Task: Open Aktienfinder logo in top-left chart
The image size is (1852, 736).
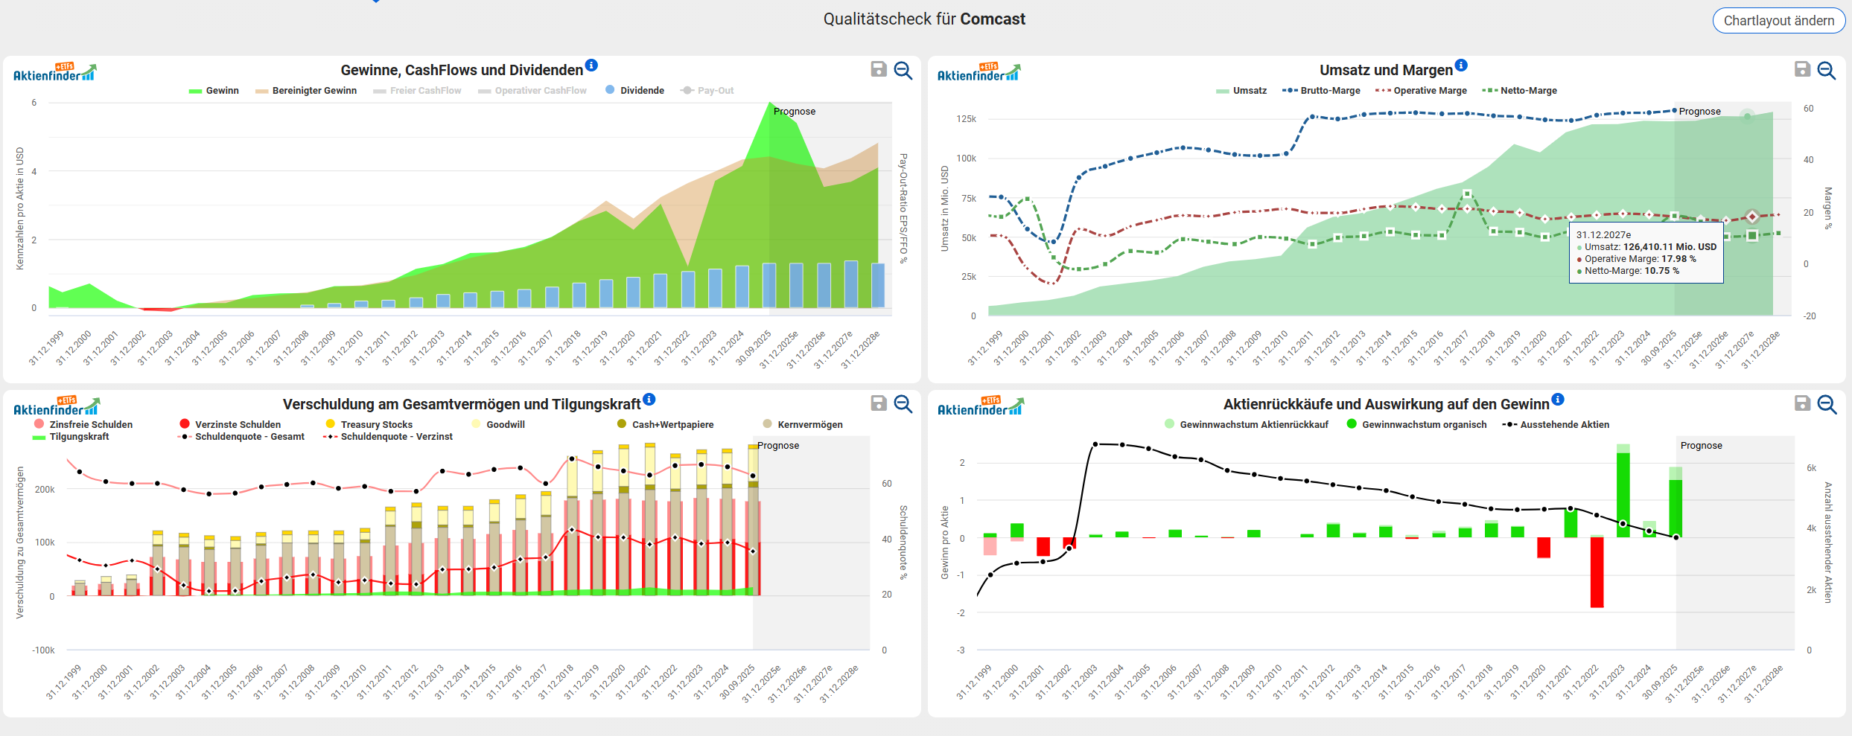Action: [55, 72]
